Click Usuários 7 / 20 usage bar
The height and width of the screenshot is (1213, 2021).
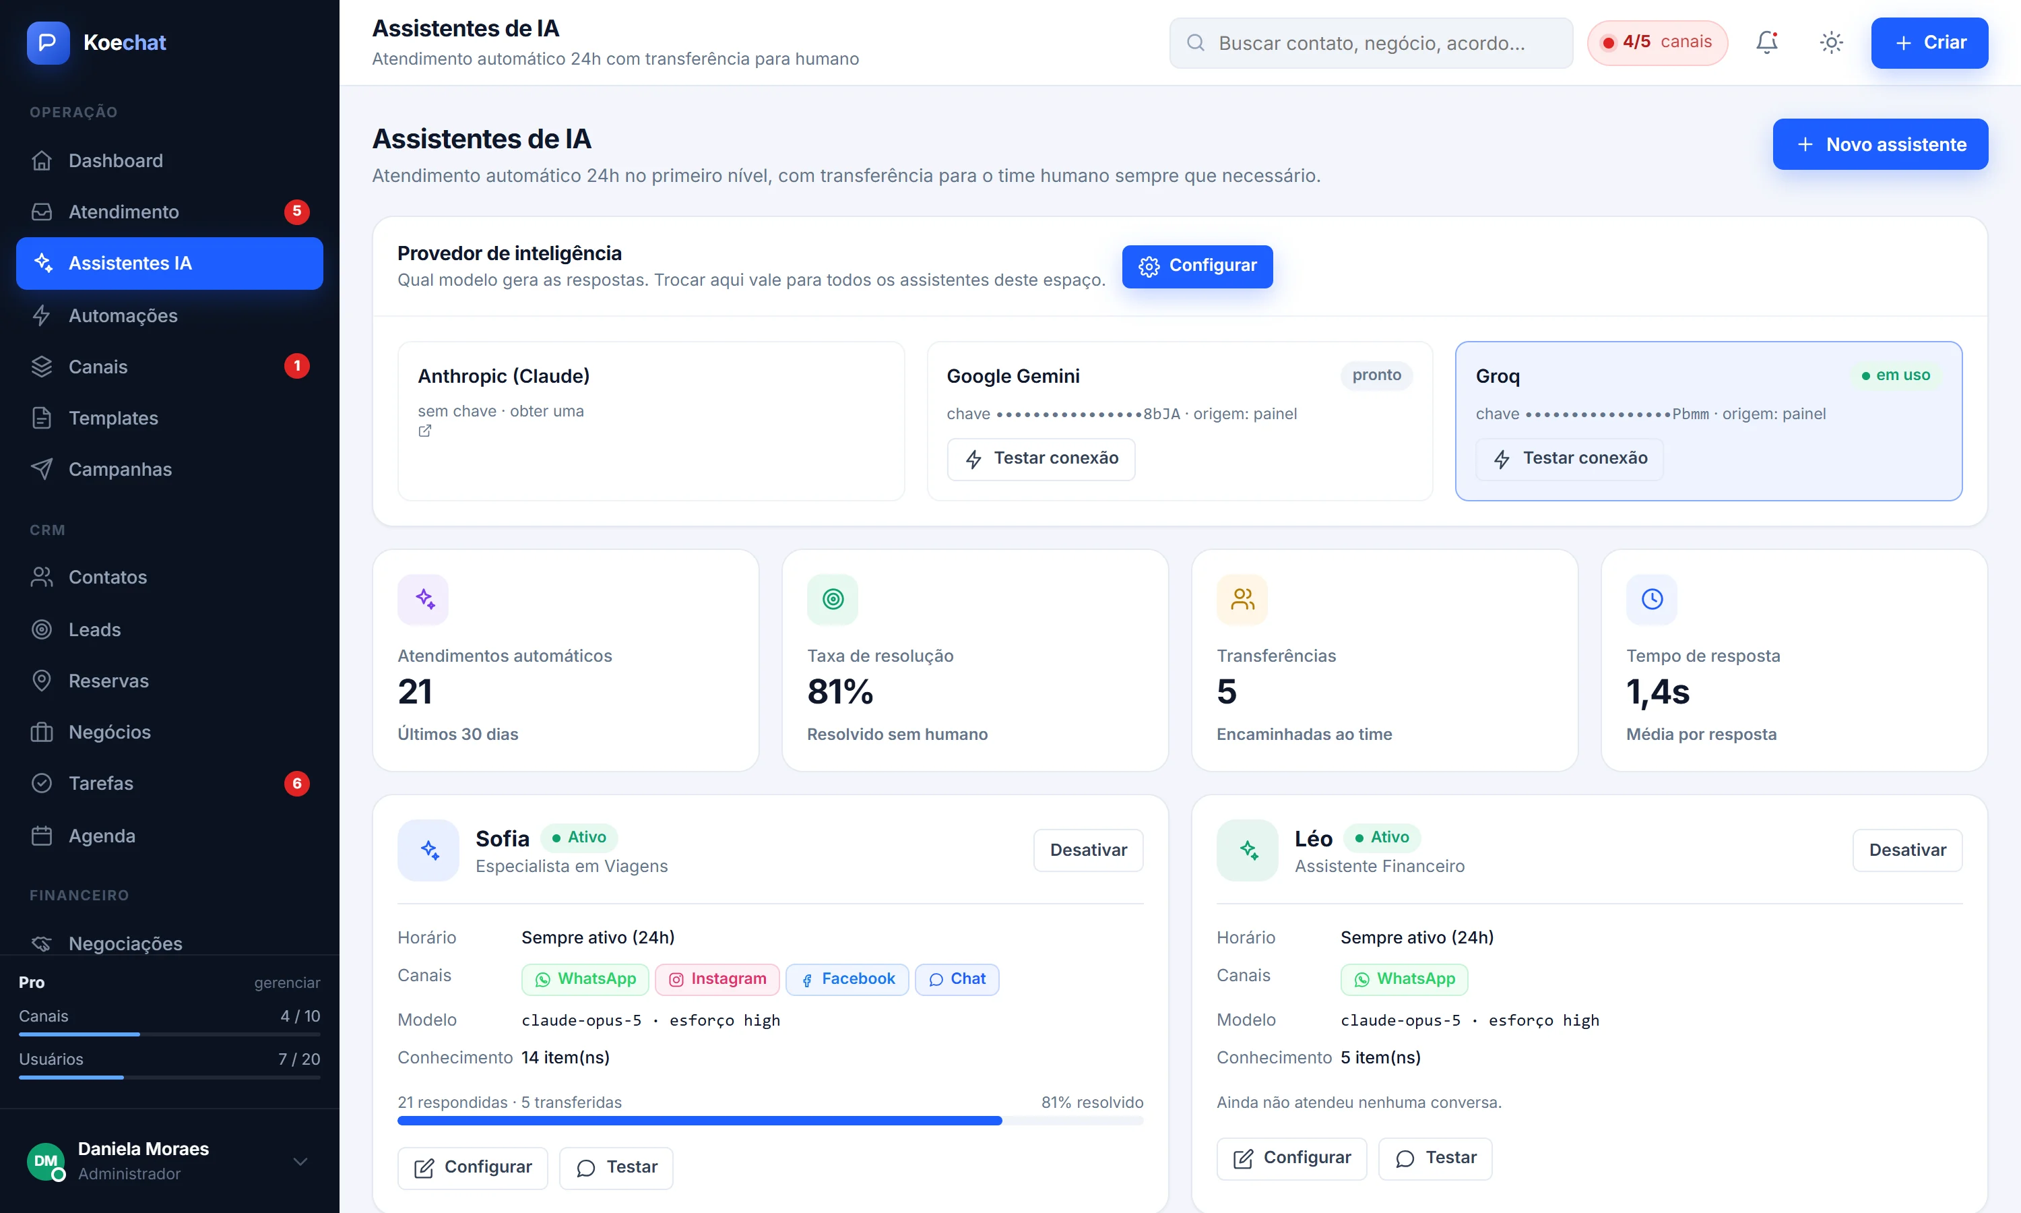[170, 1078]
